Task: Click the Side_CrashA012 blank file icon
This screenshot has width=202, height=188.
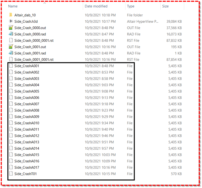Action: pos(11,135)
